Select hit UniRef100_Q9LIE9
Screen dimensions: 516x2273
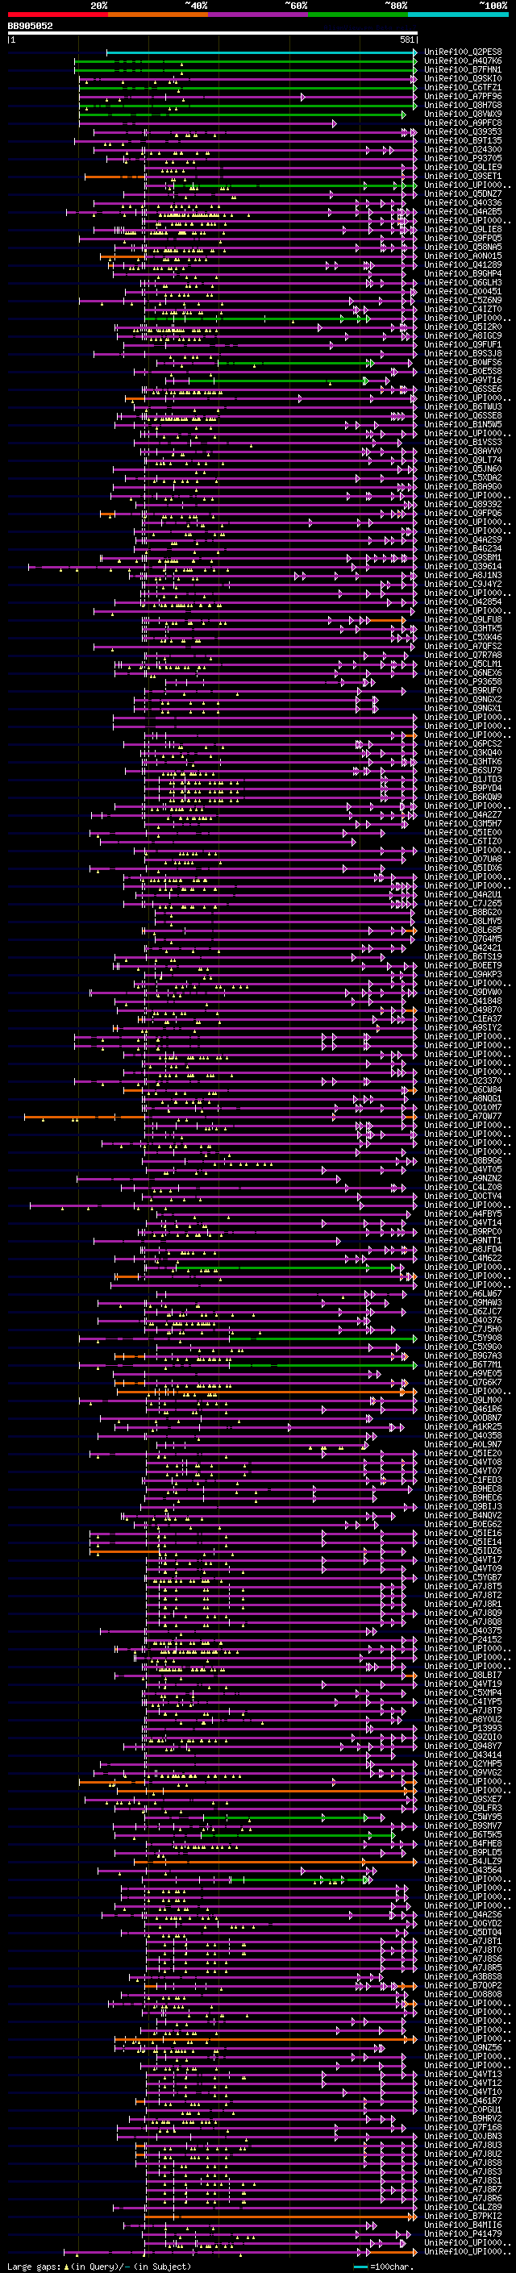click(463, 167)
